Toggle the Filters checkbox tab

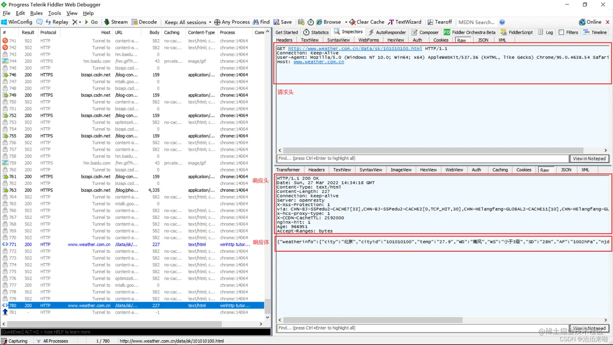[x=568, y=32]
